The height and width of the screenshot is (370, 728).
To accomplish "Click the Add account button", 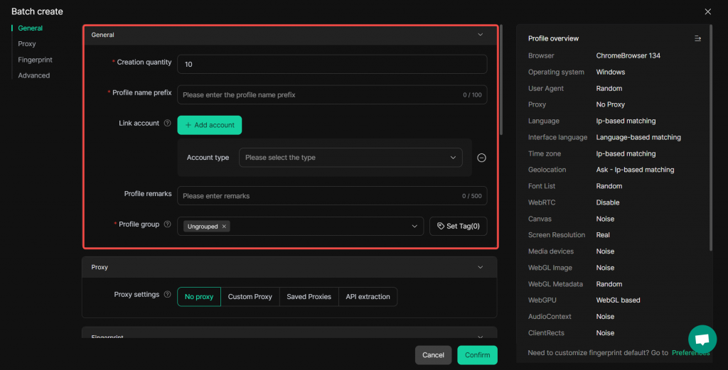I will pos(210,125).
